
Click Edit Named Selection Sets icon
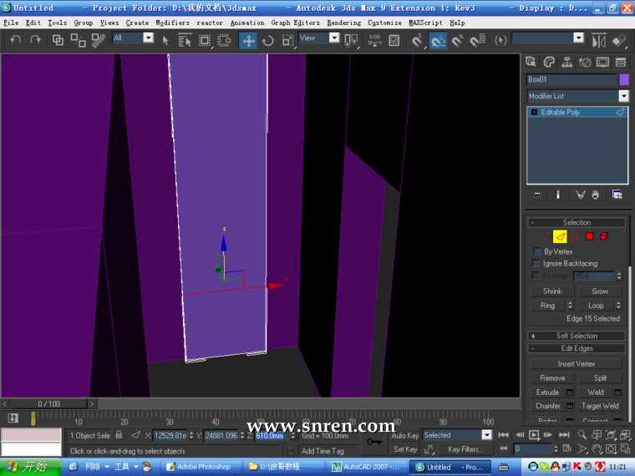point(501,40)
